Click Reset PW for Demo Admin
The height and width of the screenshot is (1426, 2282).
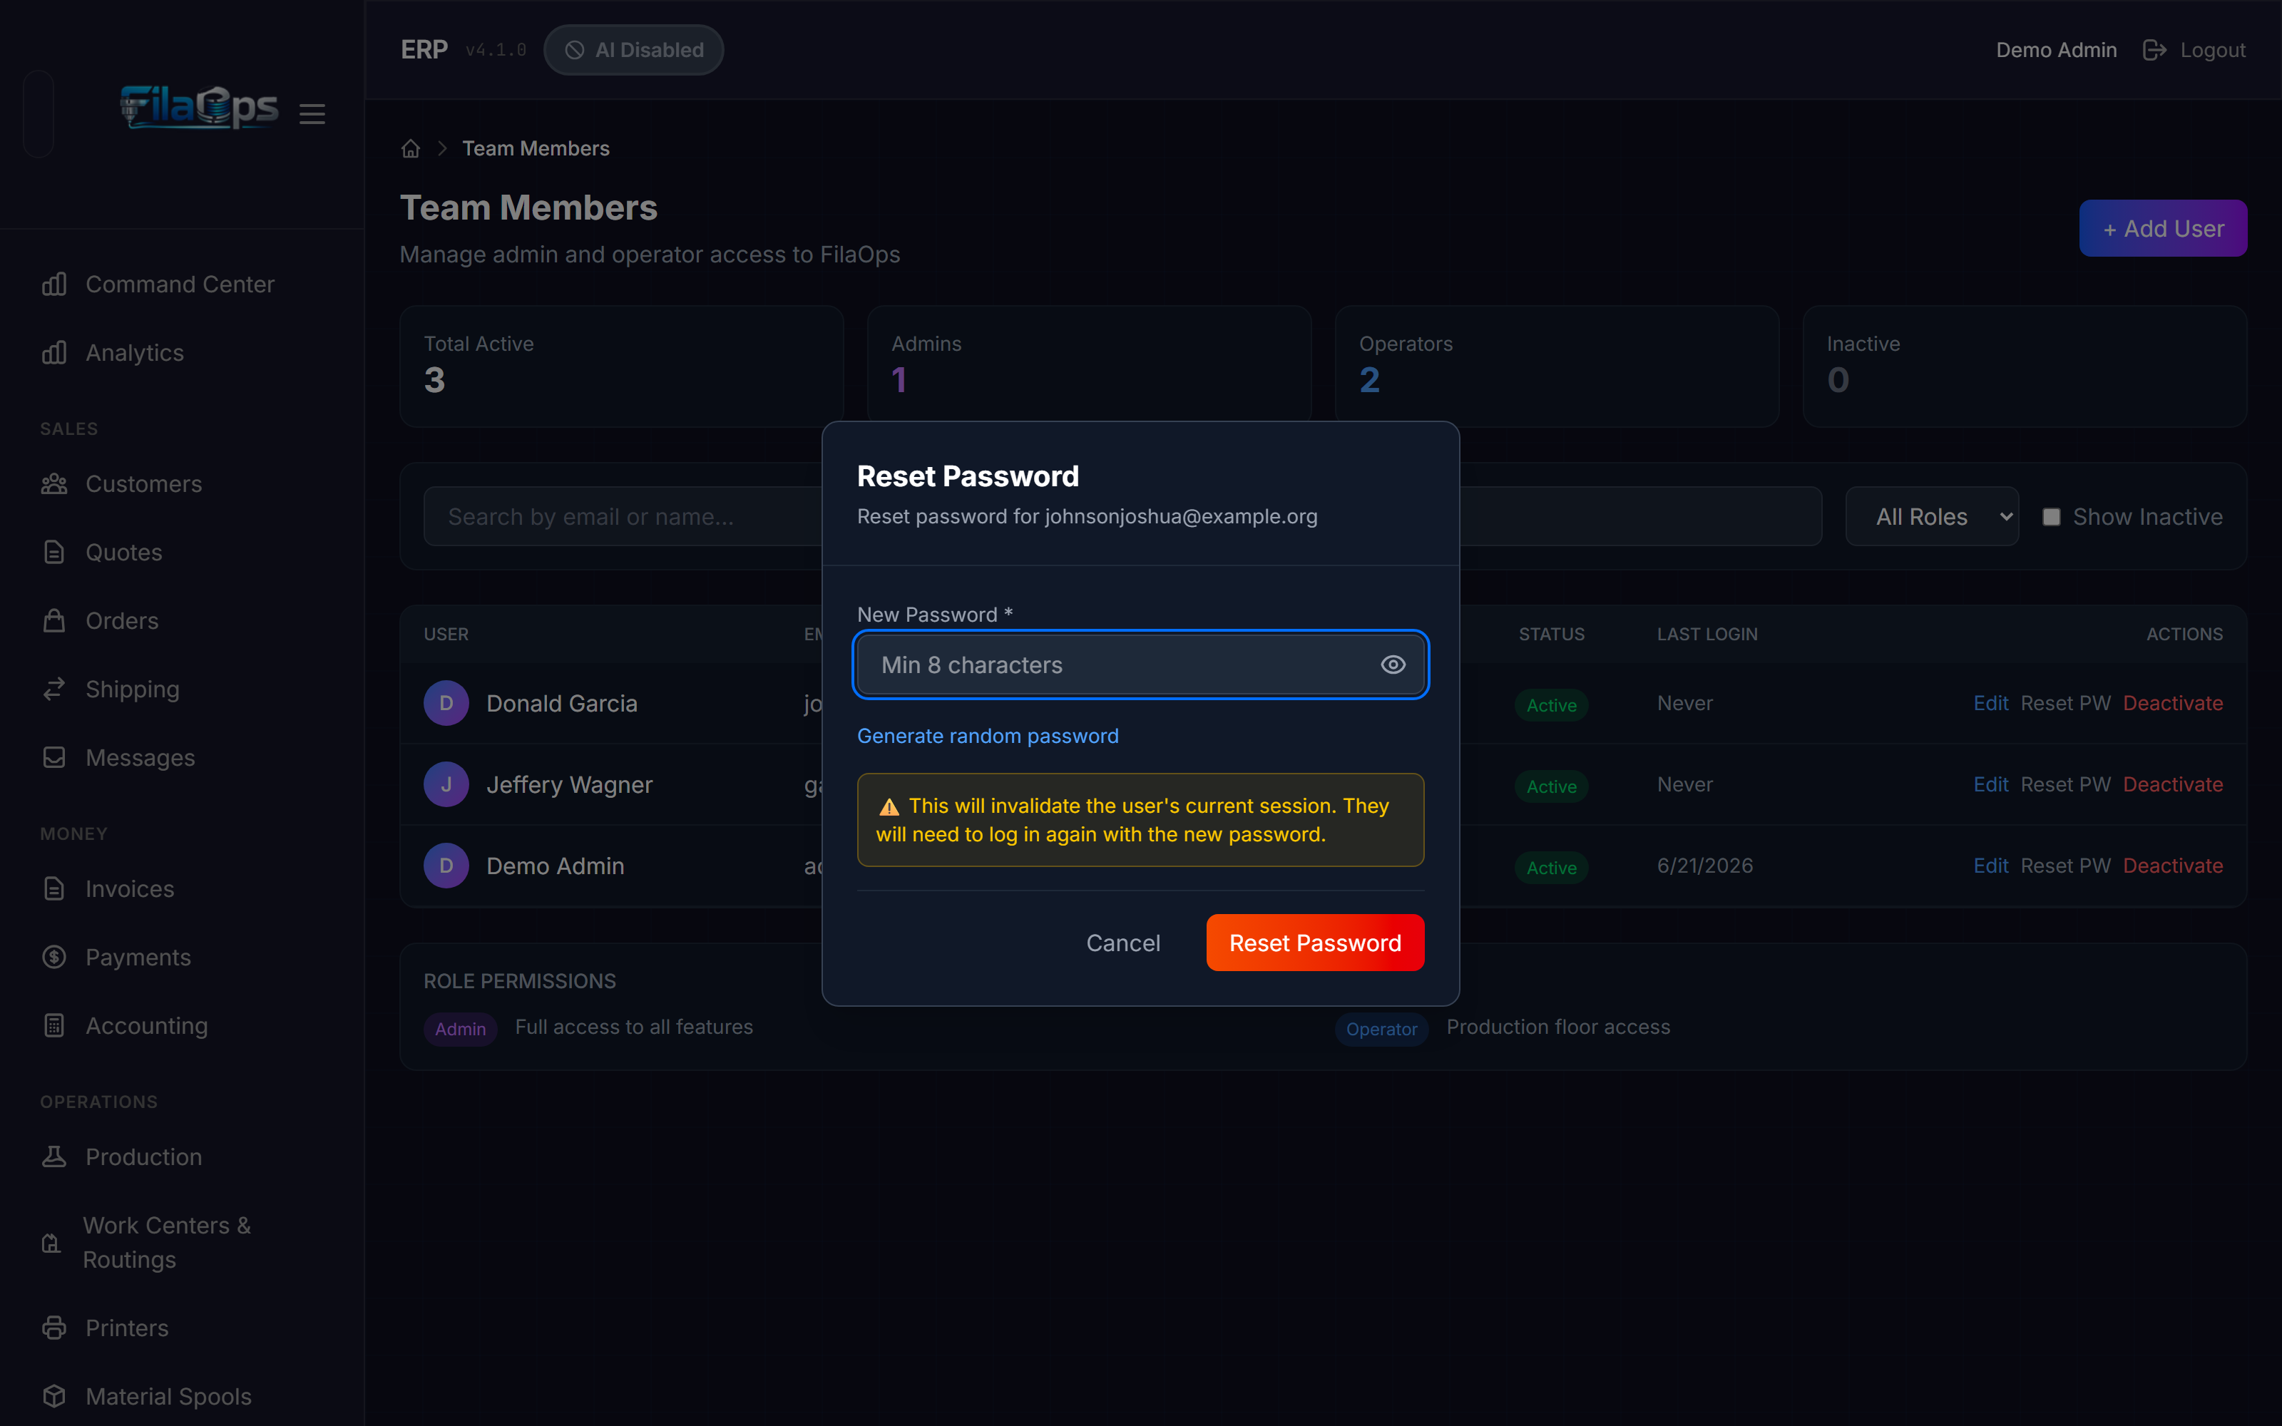2065,866
